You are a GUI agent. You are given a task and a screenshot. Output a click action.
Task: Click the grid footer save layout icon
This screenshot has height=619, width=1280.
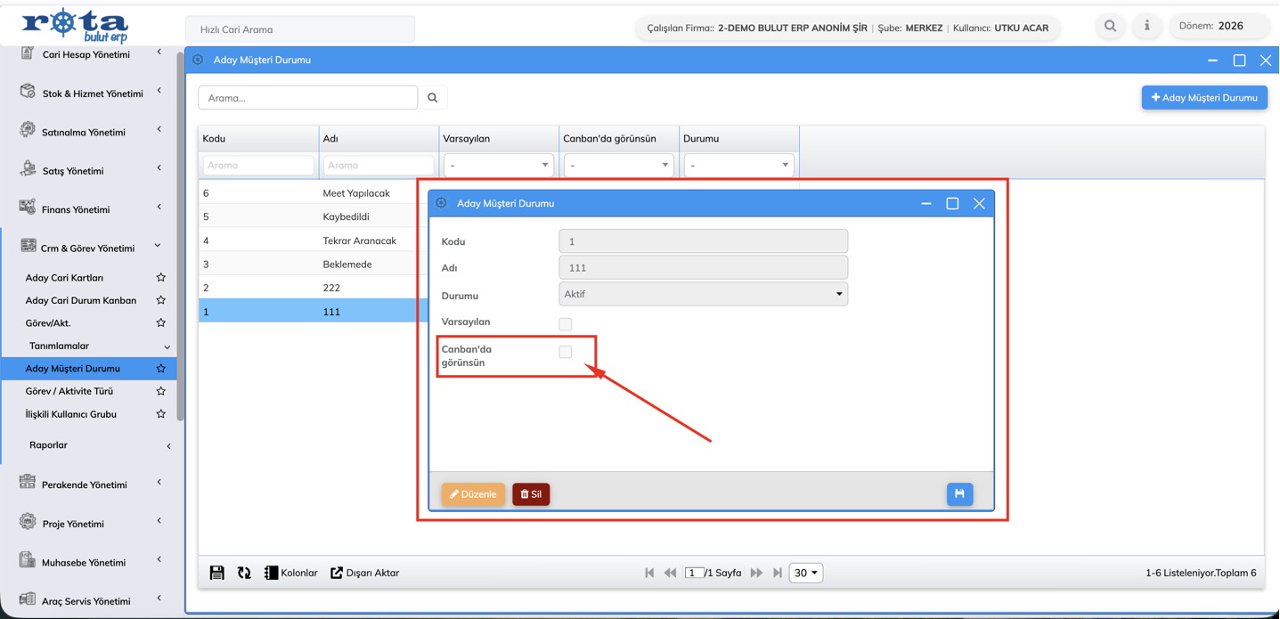[216, 573]
